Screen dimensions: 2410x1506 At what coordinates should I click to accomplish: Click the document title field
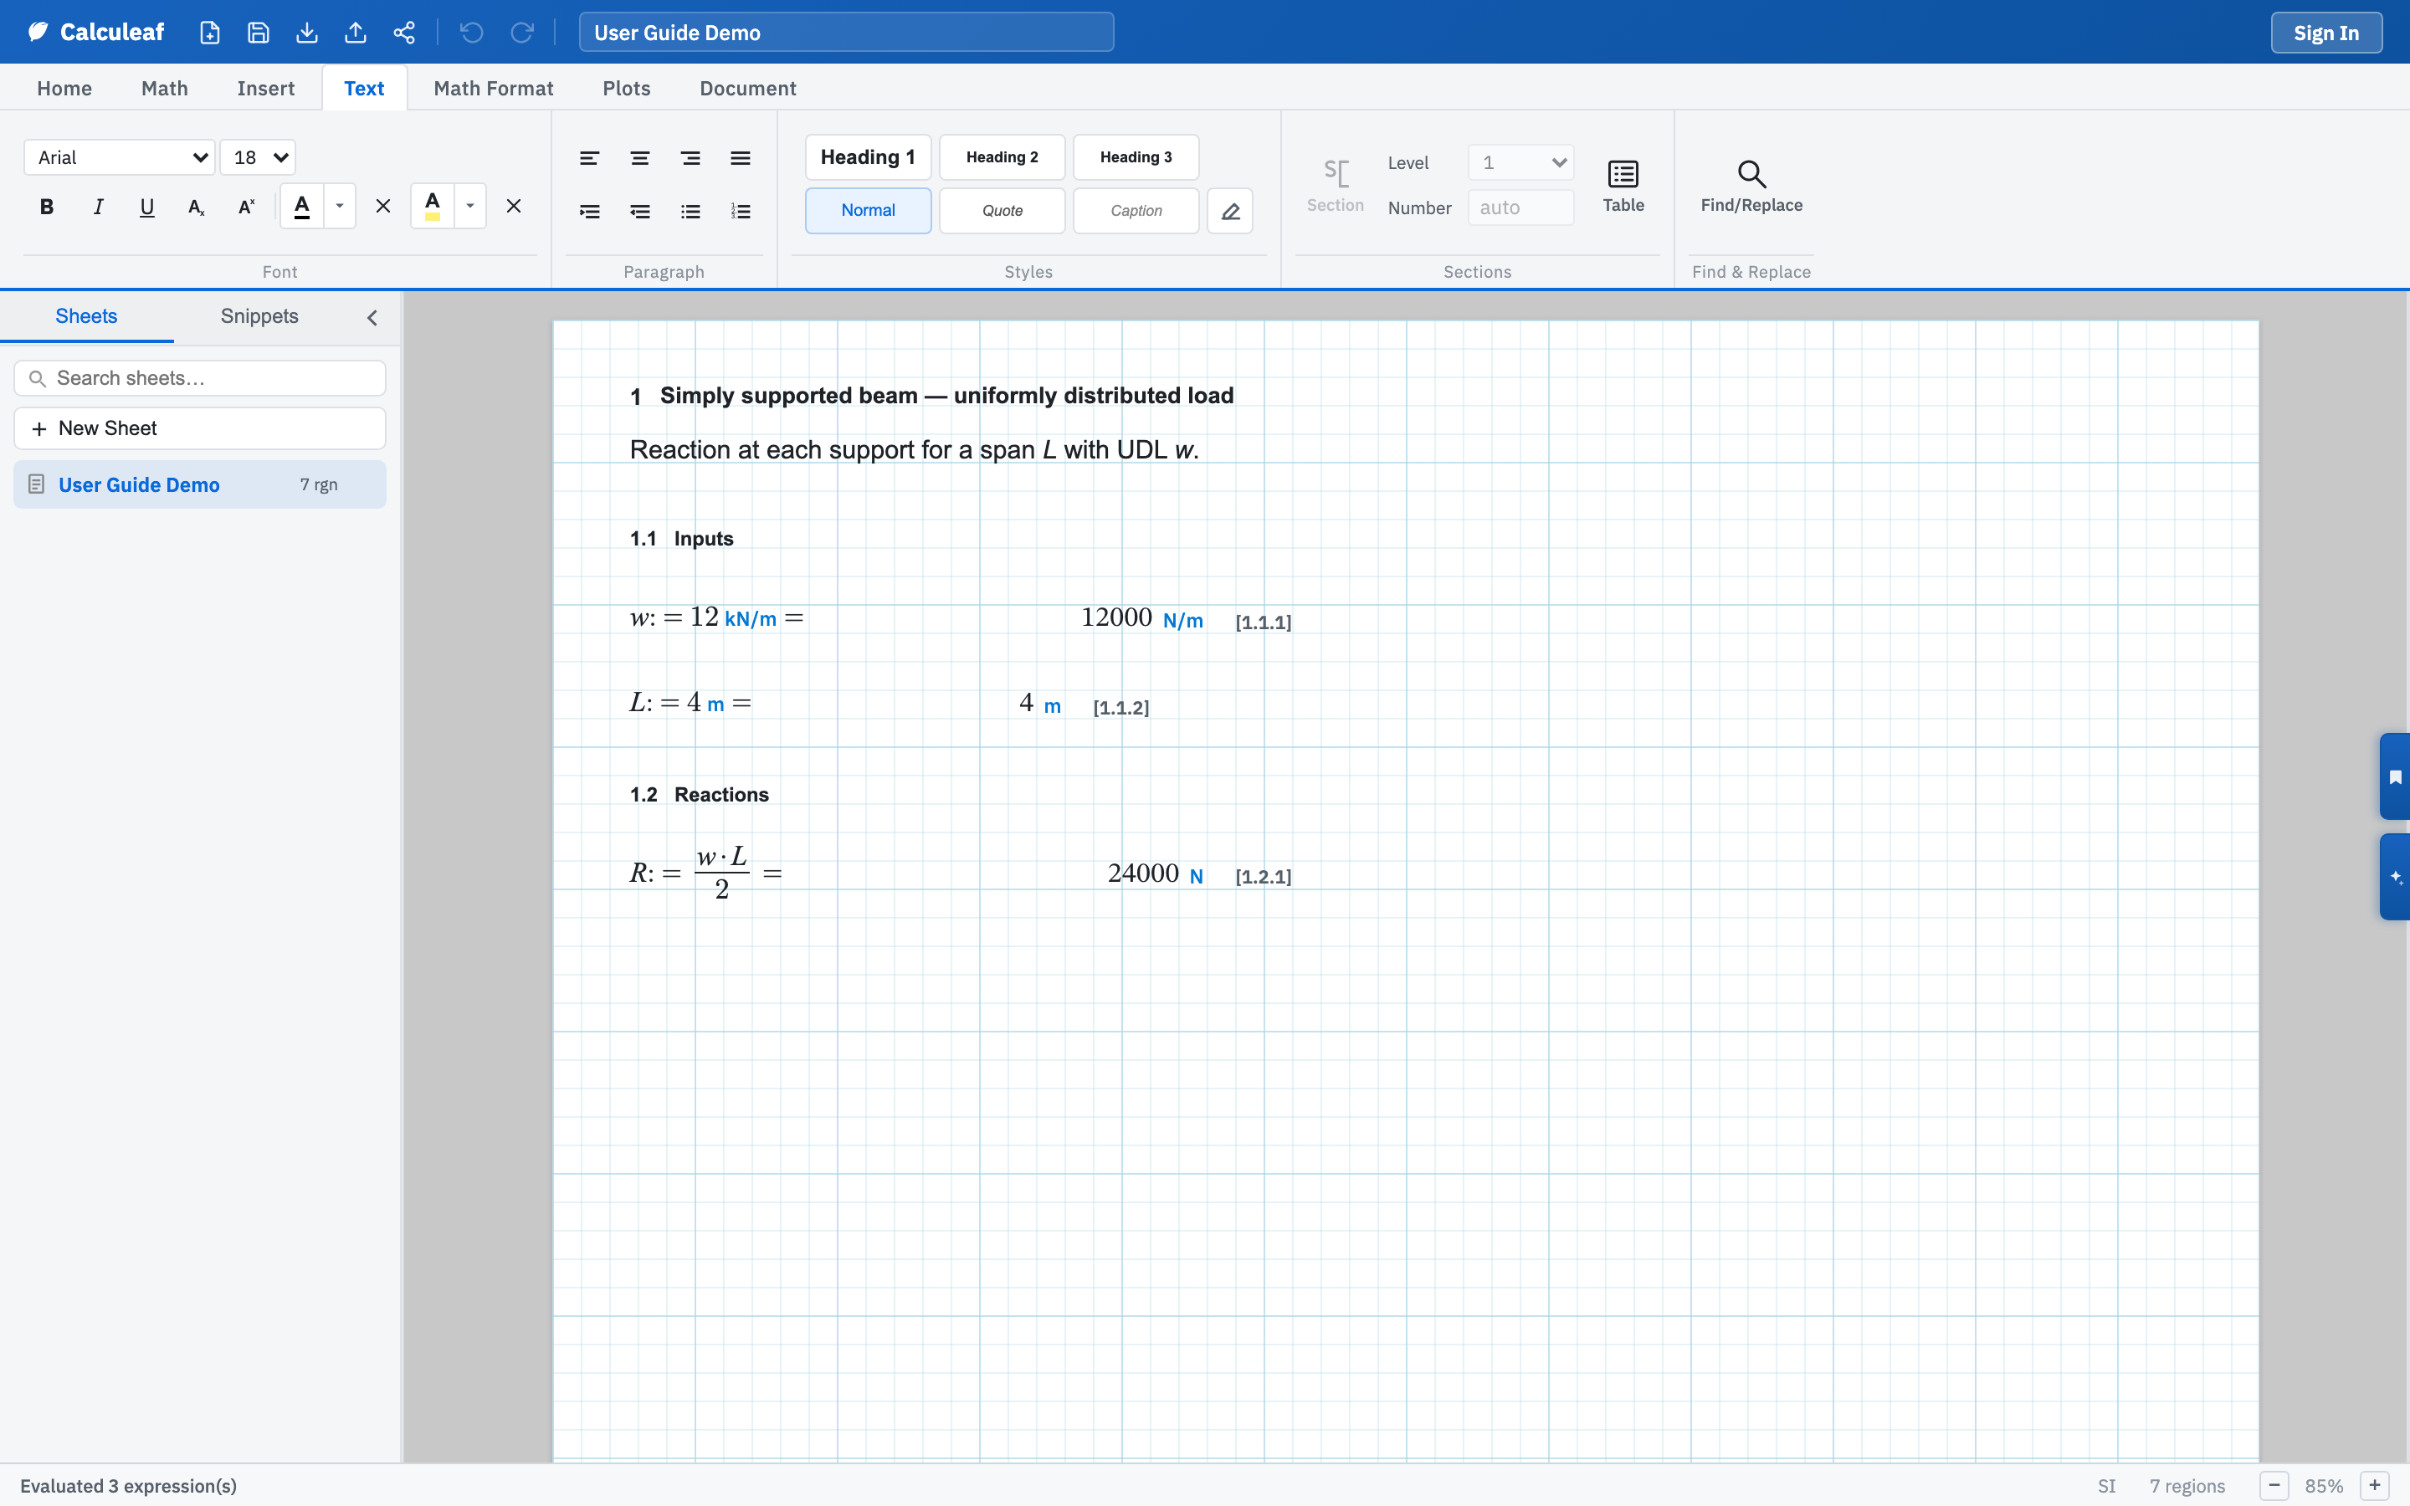(845, 32)
